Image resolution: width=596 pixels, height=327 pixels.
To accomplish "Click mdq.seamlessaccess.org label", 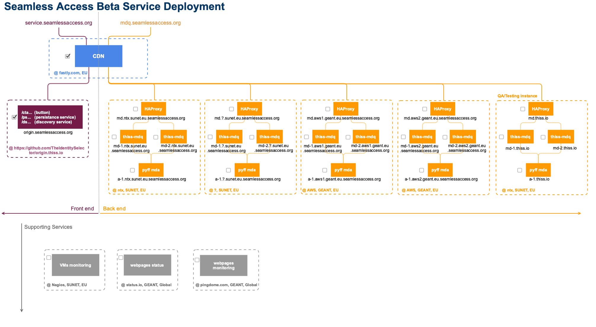I will [151, 23].
